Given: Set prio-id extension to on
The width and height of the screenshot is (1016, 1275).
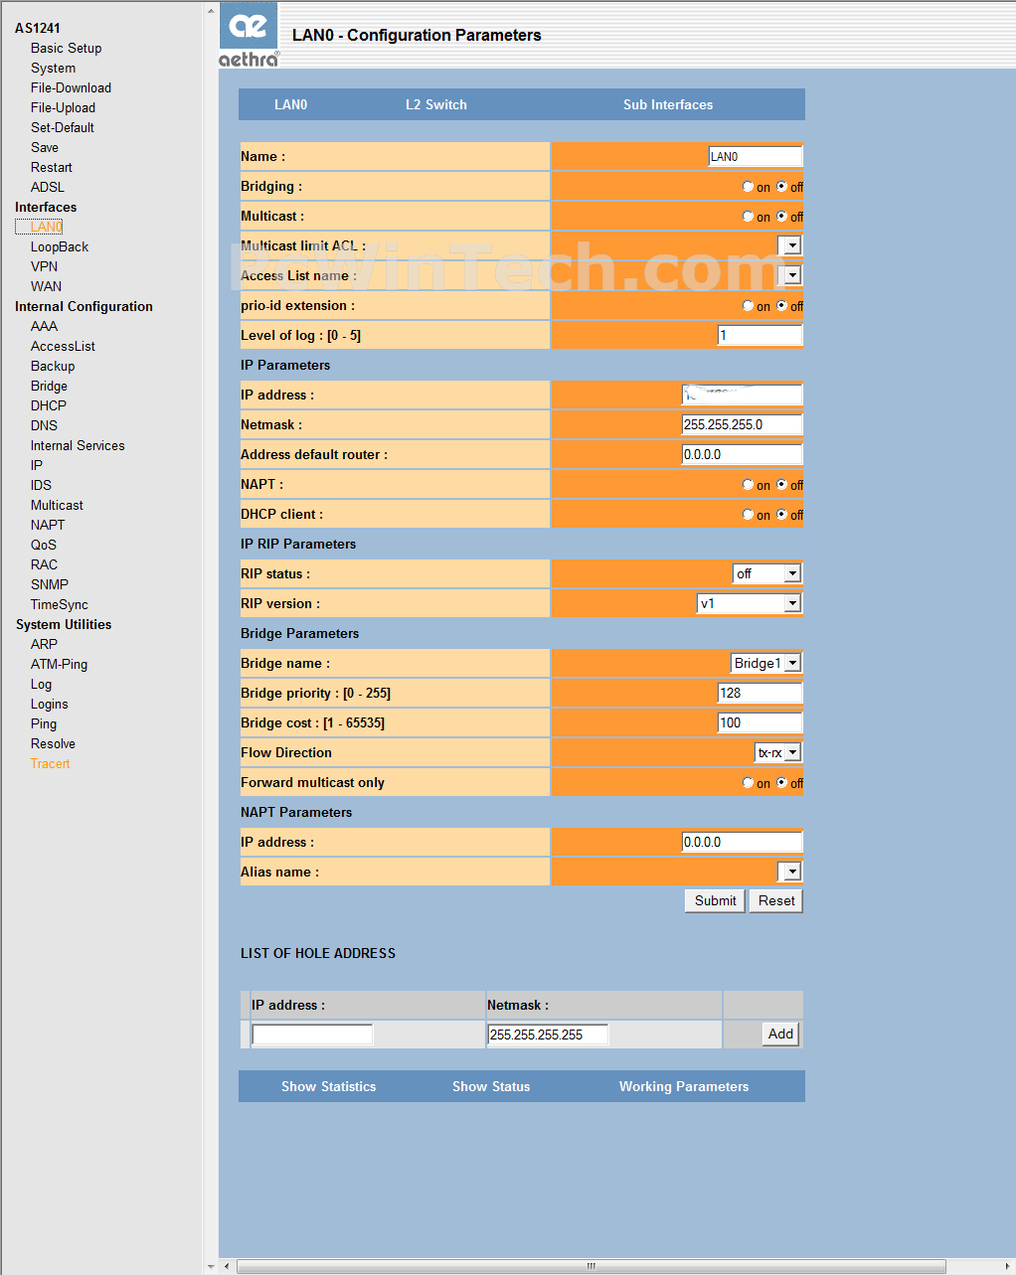Looking at the screenshot, I should (748, 305).
